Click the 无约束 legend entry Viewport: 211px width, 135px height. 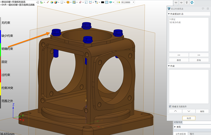[6, 23]
